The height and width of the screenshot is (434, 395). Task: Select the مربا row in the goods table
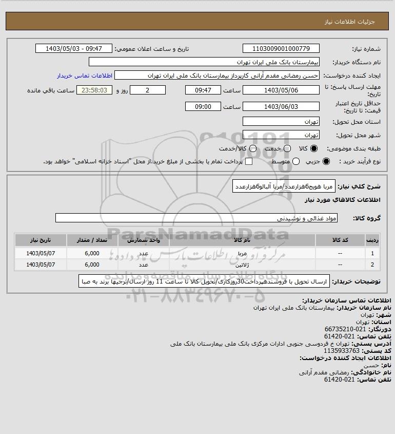[197, 253]
